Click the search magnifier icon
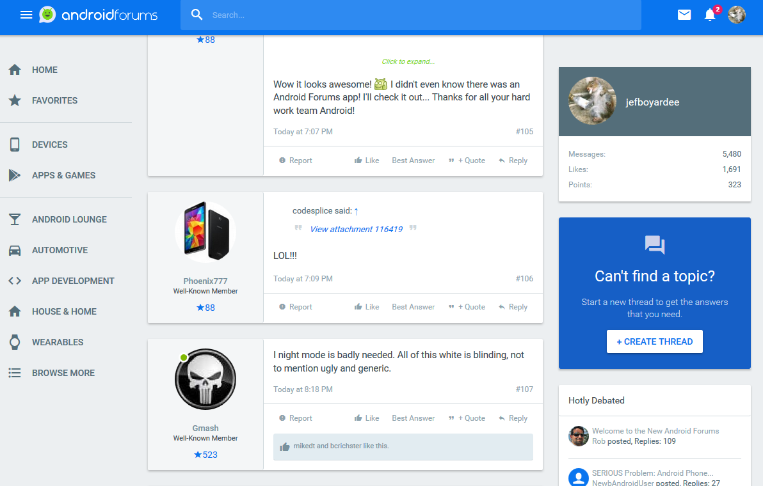Image resolution: width=763 pixels, height=486 pixels. point(197,15)
